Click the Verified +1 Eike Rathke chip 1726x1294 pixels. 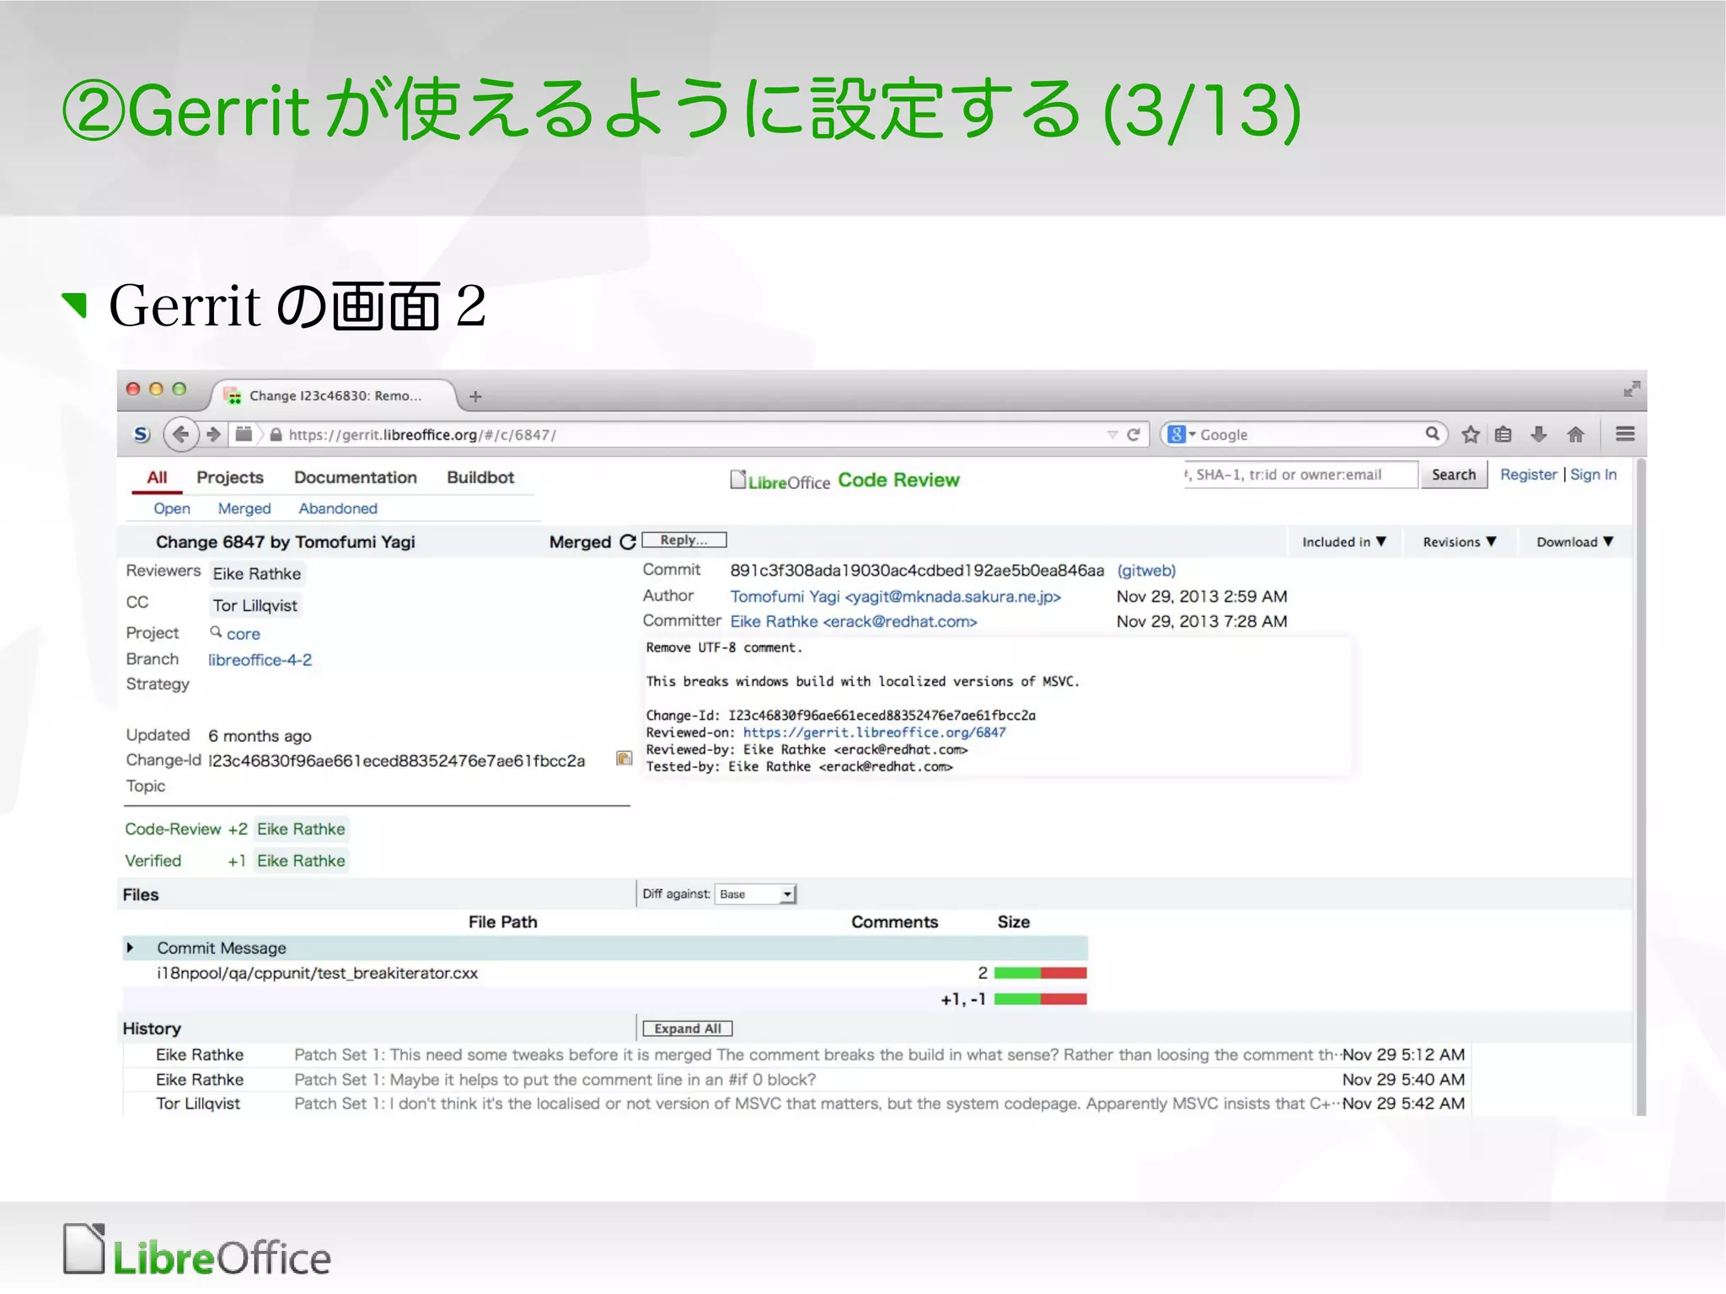click(301, 861)
